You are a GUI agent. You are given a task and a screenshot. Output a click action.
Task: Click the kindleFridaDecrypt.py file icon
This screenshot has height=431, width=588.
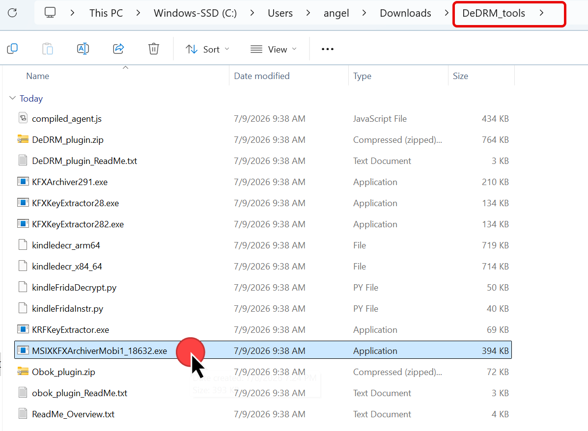pyautogui.click(x=23, y=287)
